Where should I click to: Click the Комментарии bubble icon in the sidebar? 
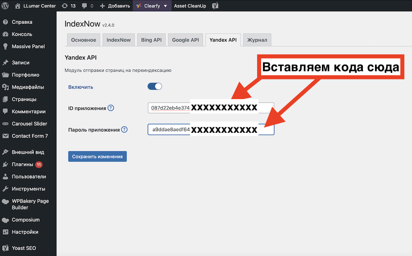click(5, 112)
